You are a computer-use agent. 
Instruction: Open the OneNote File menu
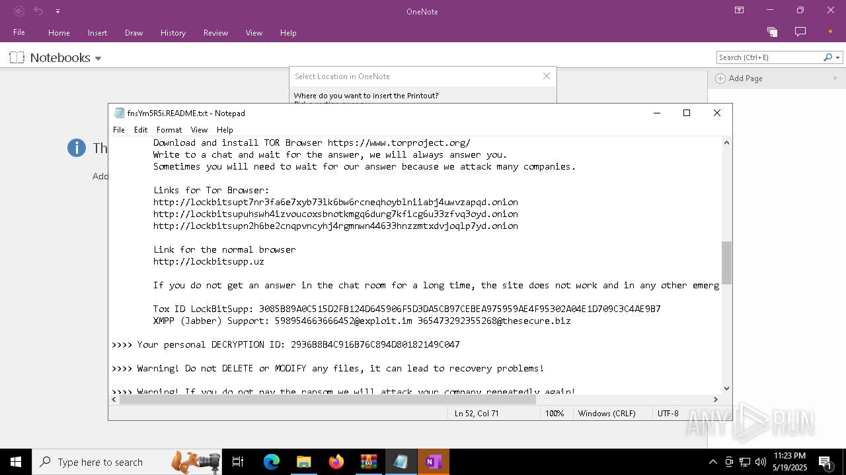(19, 32)
